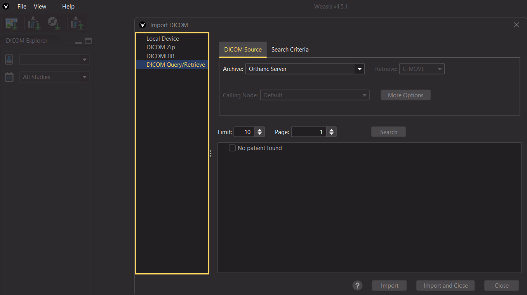Viewport: 527px width, 295px height.
Task: Click the Page number input field
Action: (309, 132)
